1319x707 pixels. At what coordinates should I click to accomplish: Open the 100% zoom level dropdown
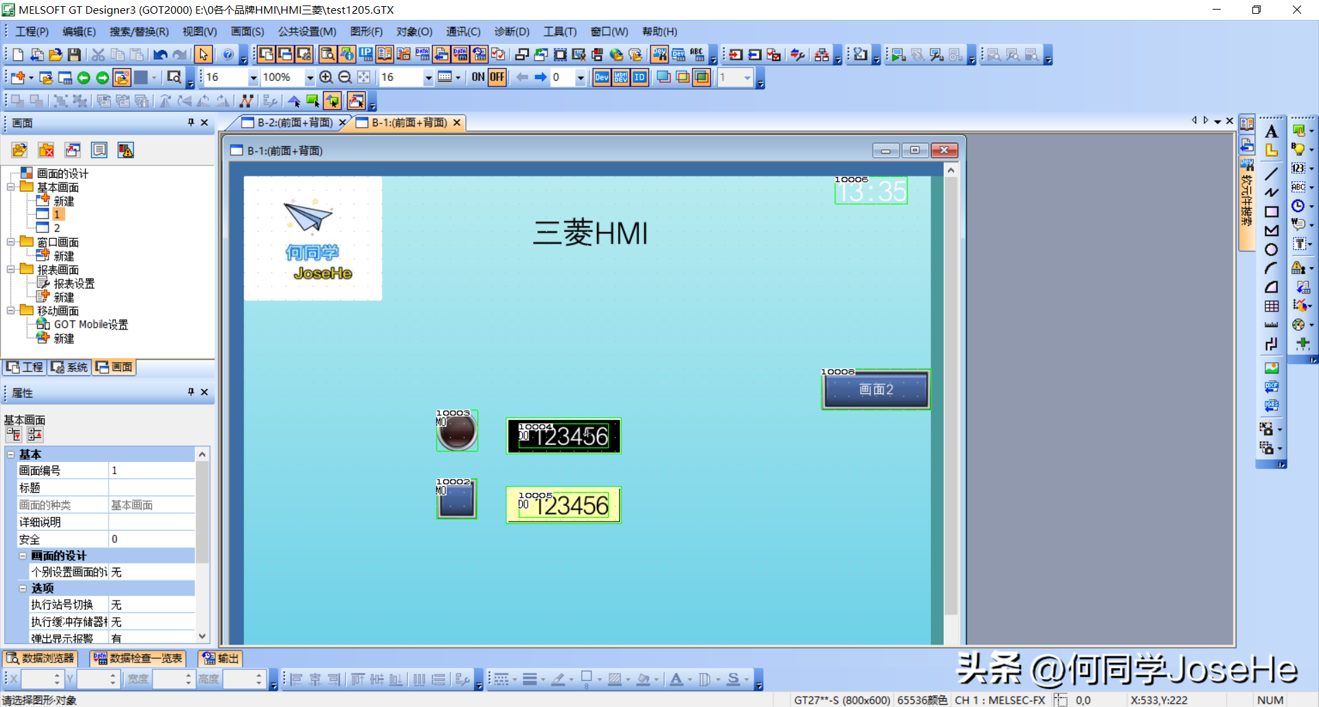point(309,78)
